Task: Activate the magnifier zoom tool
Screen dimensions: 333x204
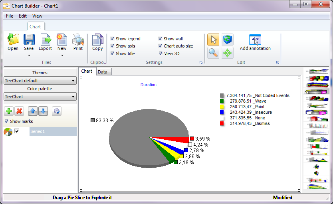Action: [x=213, y=53]
